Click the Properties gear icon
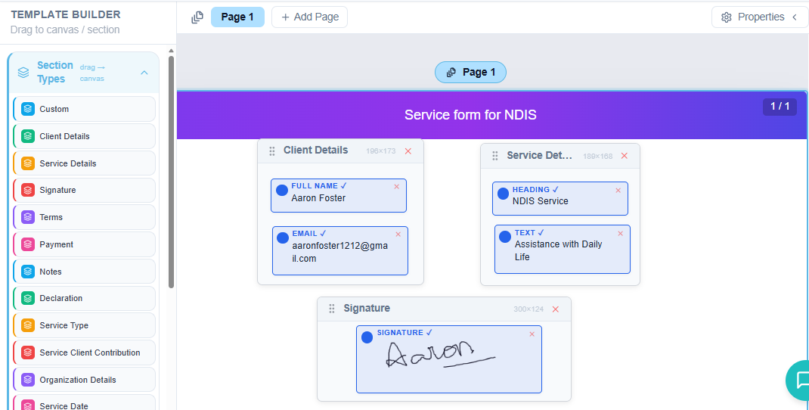Viewport: 809px width, 410px height. tap(727, 17)
